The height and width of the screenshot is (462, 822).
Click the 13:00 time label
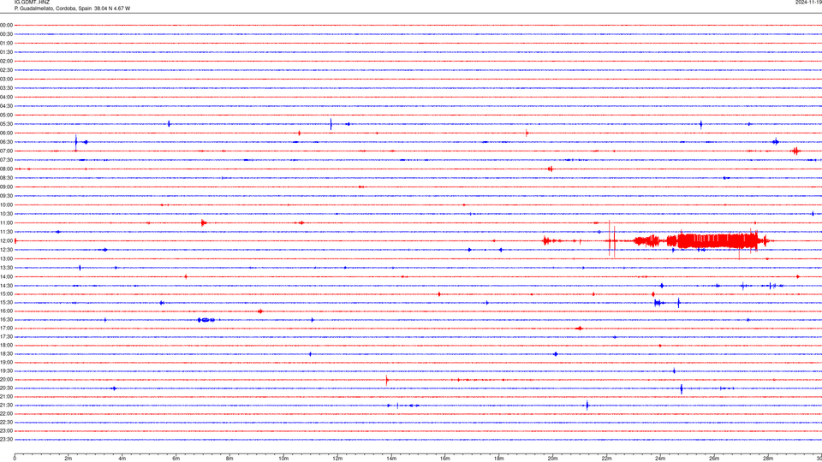(x=6, y=258)
